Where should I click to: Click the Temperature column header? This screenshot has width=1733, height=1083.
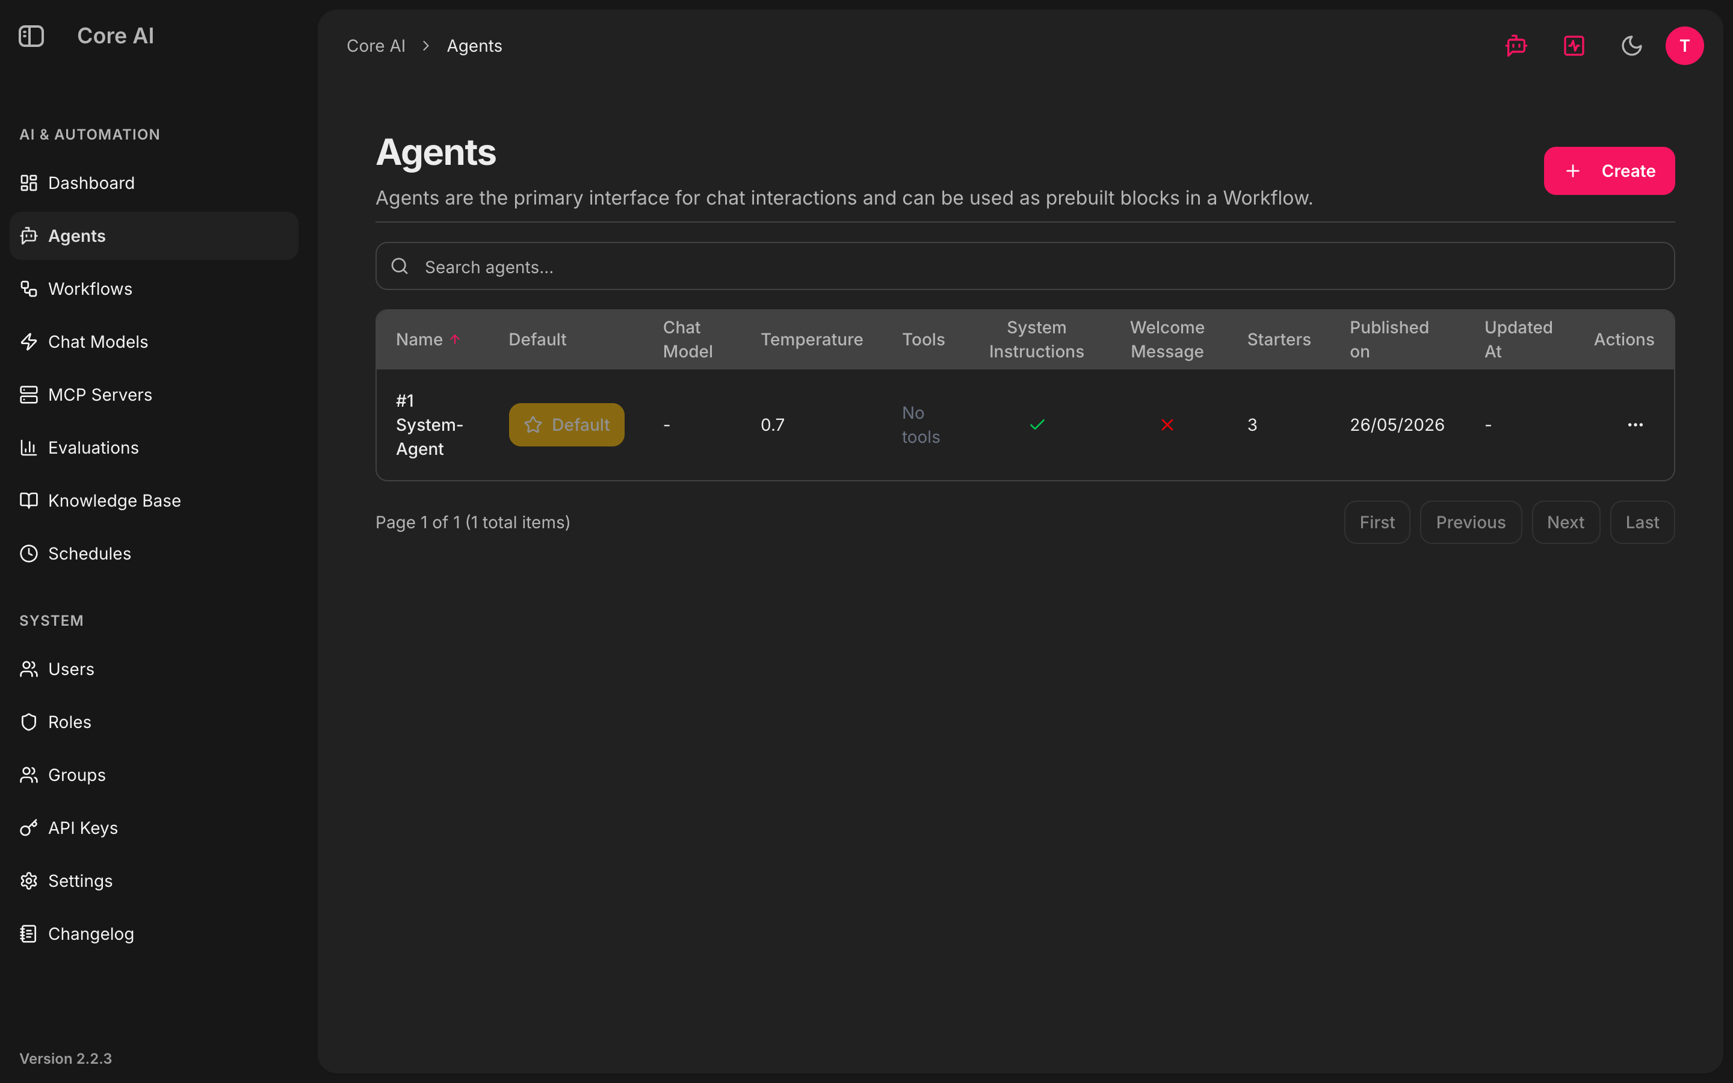click(811, 339)
